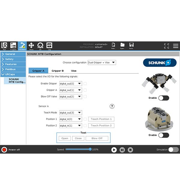Screen dimensions: 180x195
Task: Click the Stop program control
Action: pyautogui.click(x=130, y=150)
